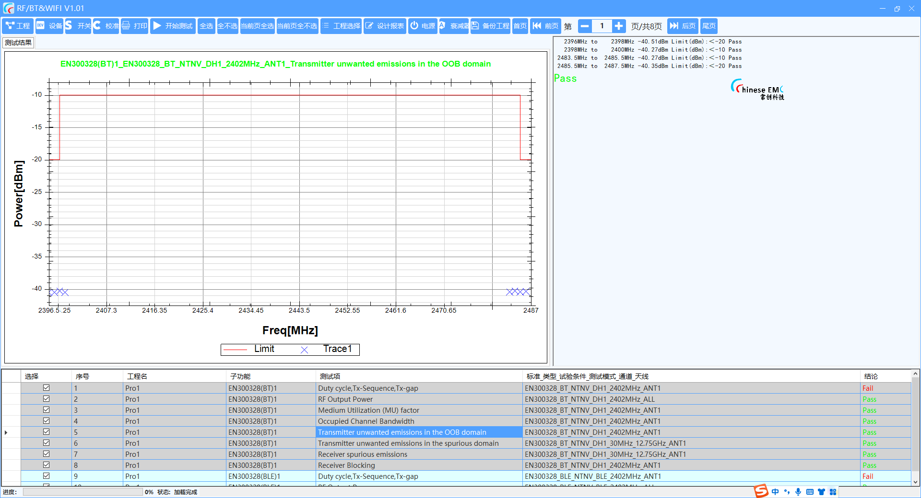The height and width of the screenshot is (498, 921).
Task: Click the row 5 selector arrow
Action: tap(6, 432)
